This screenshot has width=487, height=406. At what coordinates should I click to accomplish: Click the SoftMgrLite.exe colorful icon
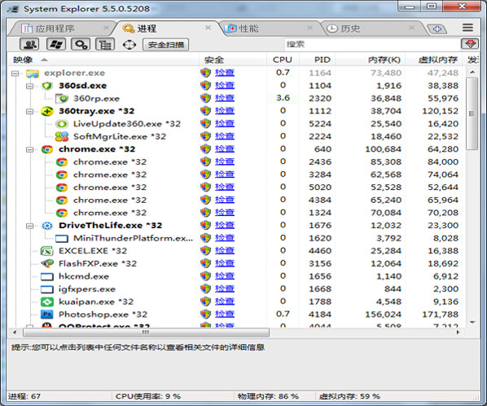[x=62, y=136]
